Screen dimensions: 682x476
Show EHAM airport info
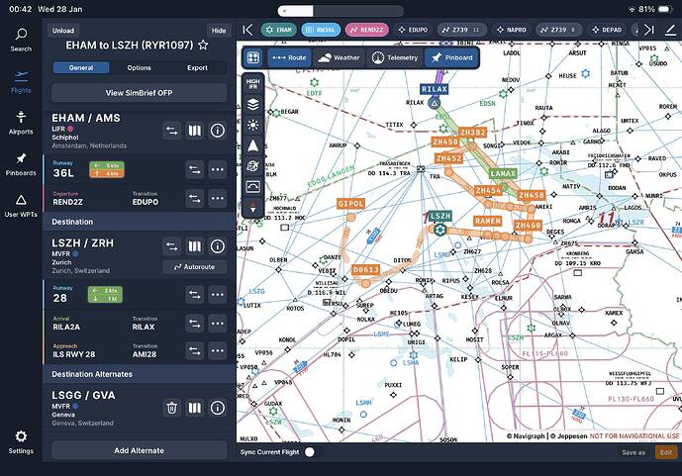[218, 131]
